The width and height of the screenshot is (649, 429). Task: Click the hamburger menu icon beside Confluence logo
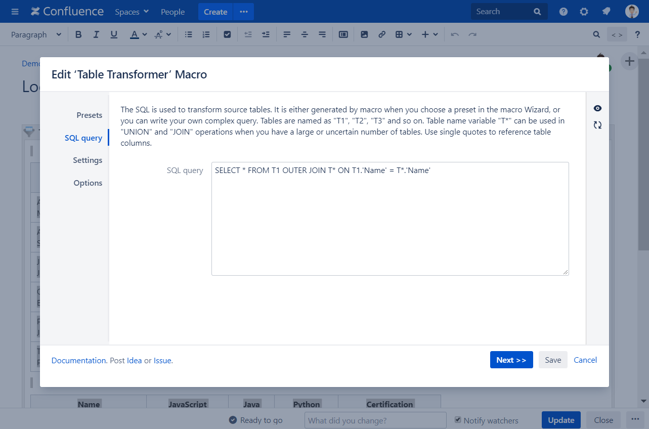click(x=15, y=12)
